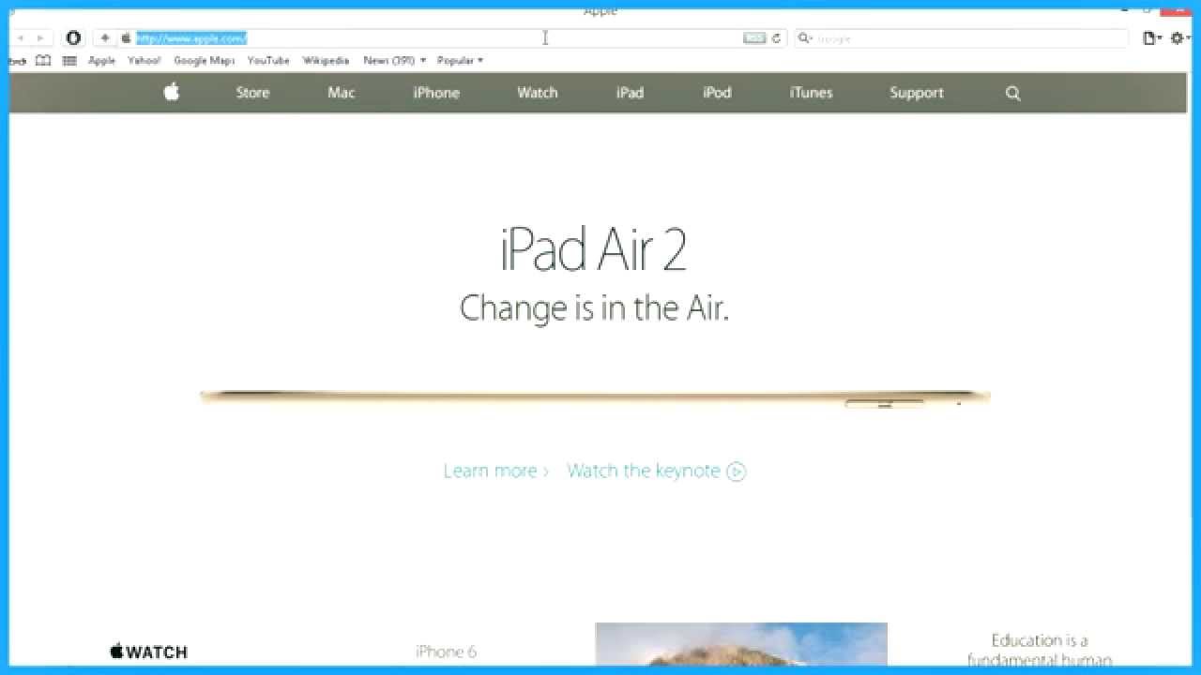
Task: Open the iTunes tab on Apple site
Action: [x=811, y=93]
